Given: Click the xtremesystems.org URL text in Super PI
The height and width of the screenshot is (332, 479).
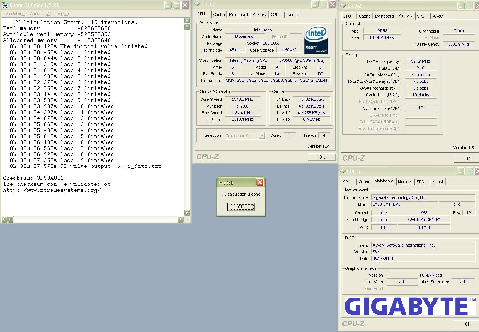Looking at the screenshot, I should [x=52, y=190].
